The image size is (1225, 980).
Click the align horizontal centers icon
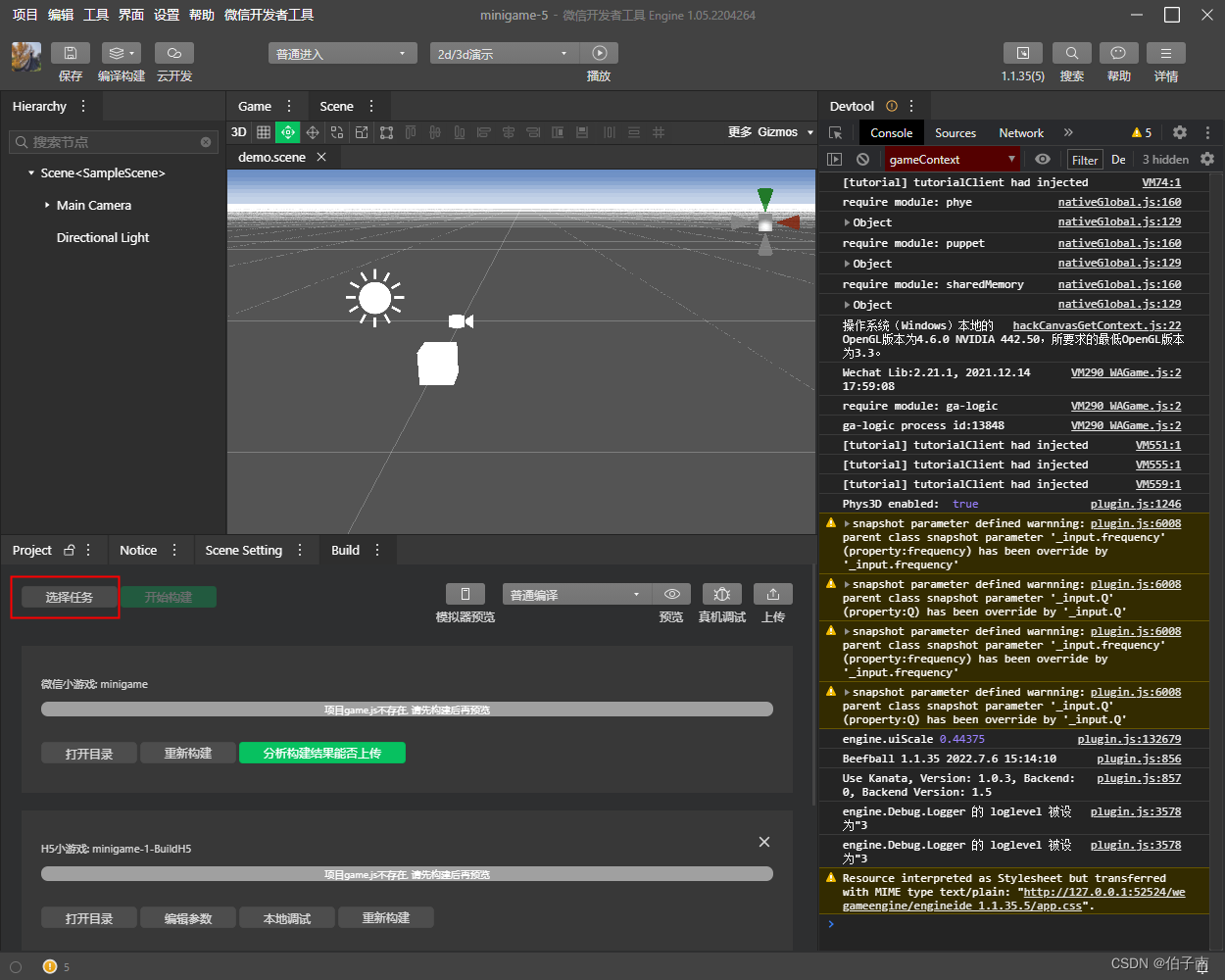point(509,132)
